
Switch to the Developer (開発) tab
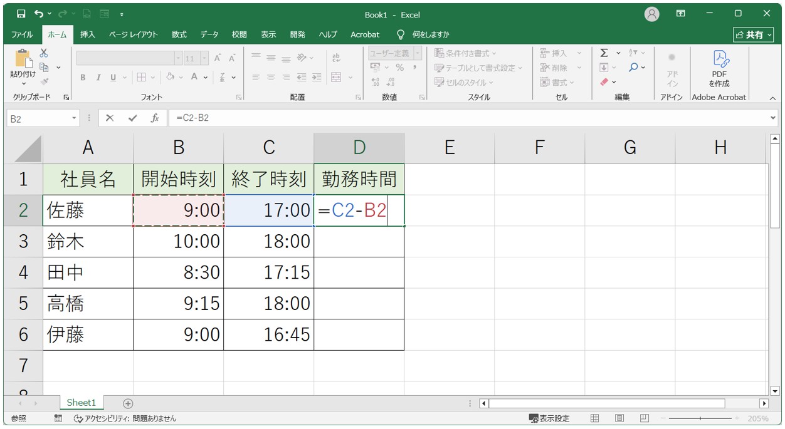pos(298,34)
